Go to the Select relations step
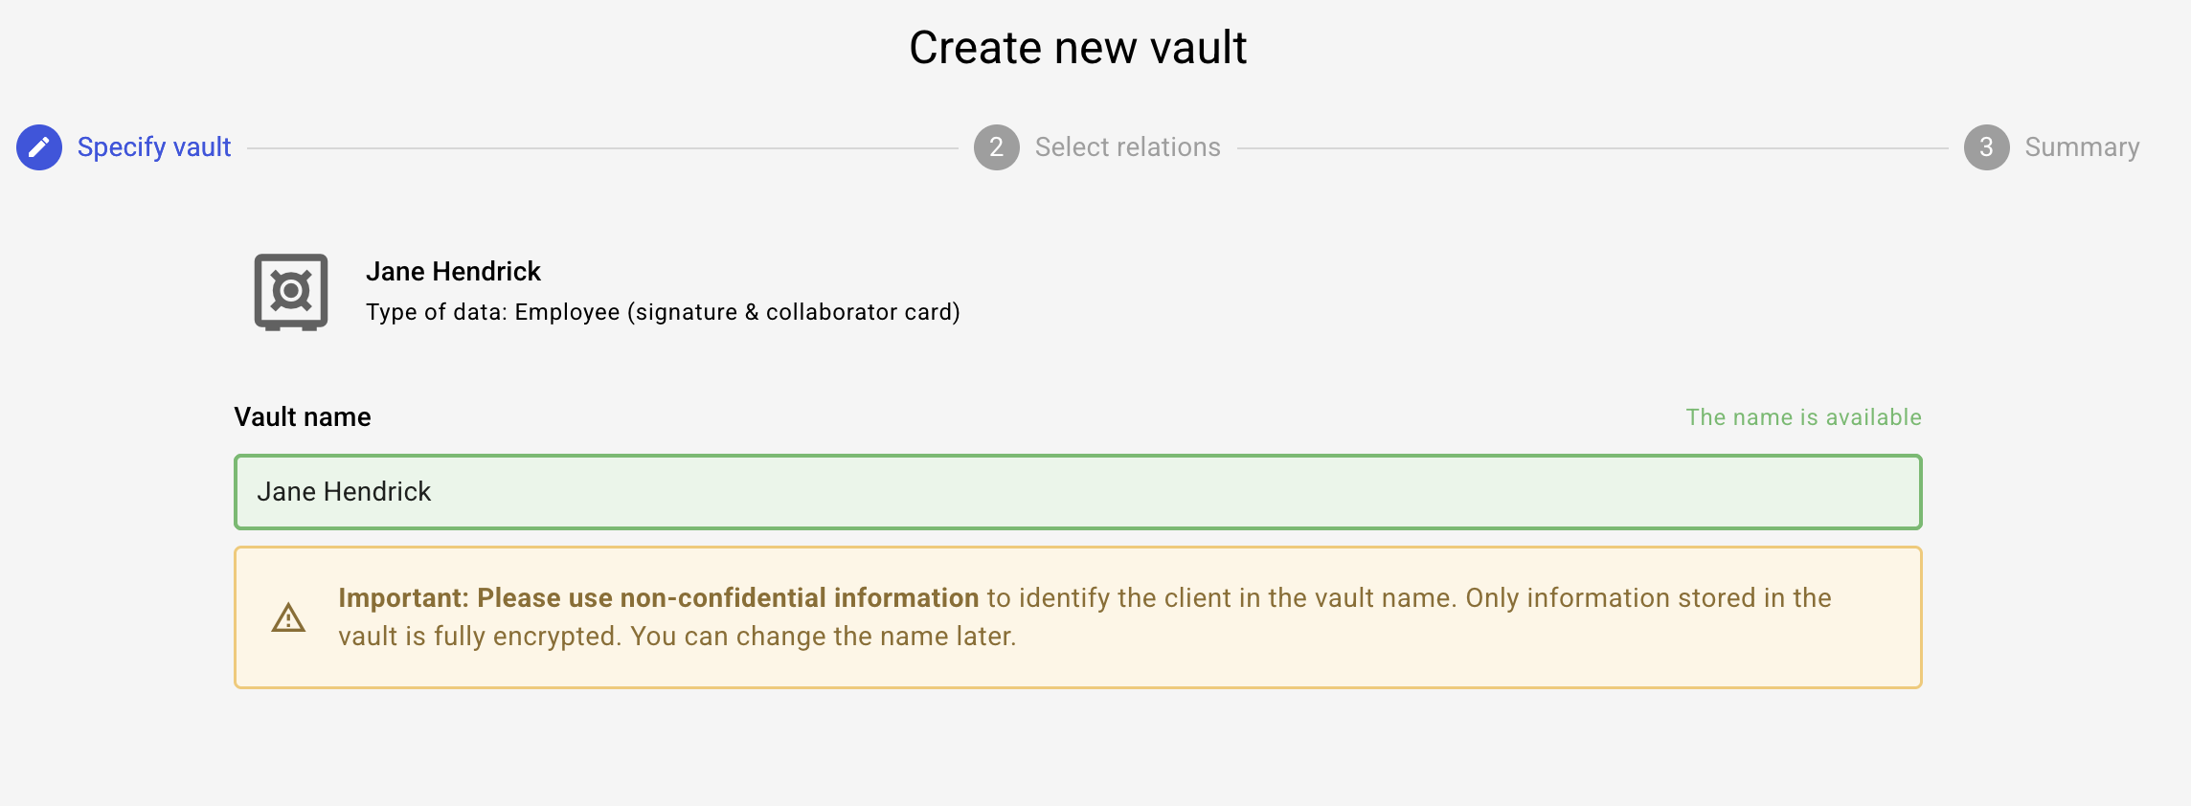 [x=1127, y=147]
